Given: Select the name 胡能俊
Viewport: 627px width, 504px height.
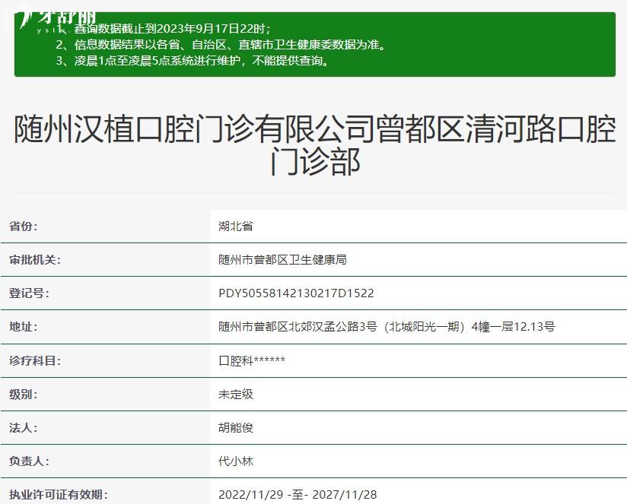Looking at the screenshot, I should click(x=236, y=428).
